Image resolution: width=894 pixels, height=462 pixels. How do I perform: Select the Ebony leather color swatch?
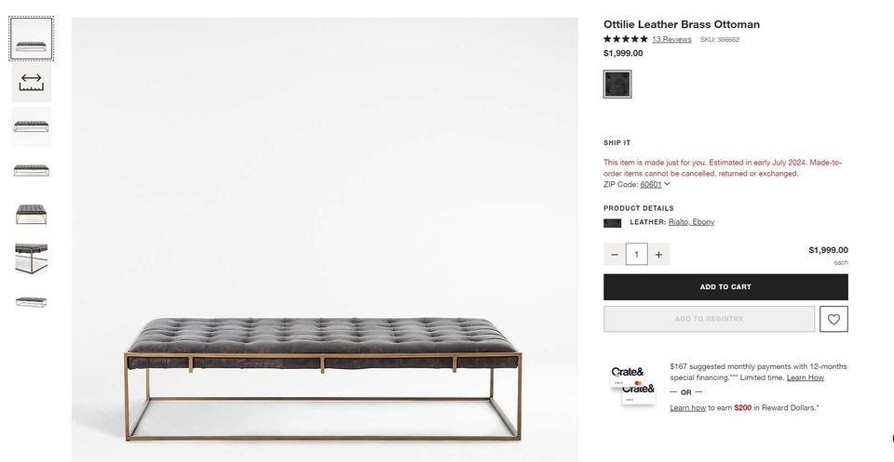617,85
